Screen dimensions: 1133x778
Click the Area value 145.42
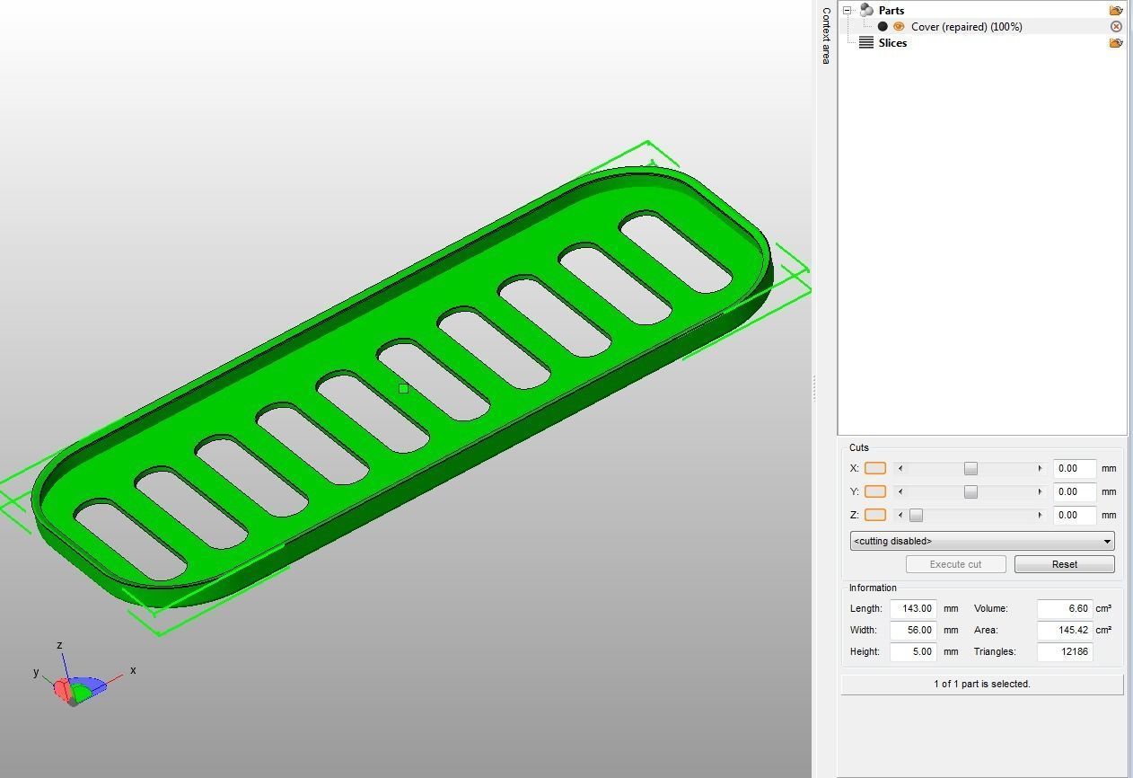(1065, 630)
